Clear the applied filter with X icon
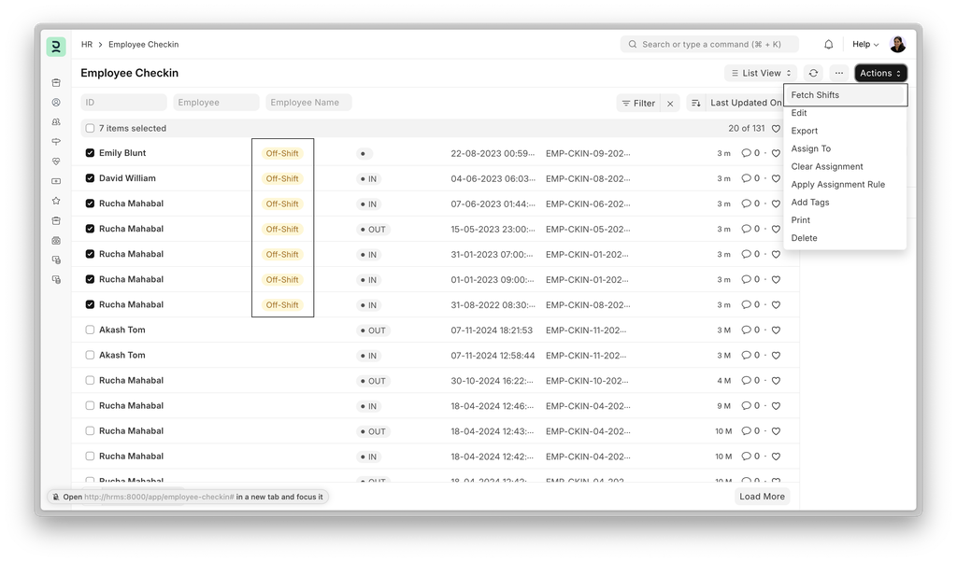 (670, 104)
